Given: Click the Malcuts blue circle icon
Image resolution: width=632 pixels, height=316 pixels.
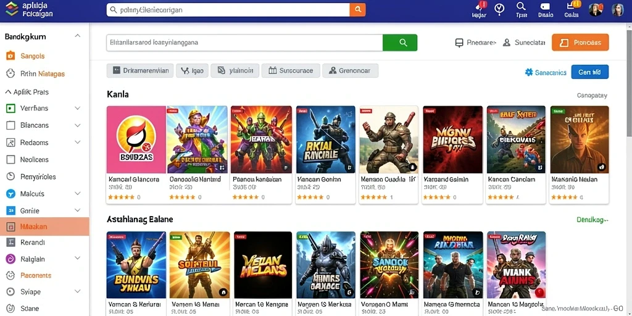Looking at the screenshot, I should point(11,194).
